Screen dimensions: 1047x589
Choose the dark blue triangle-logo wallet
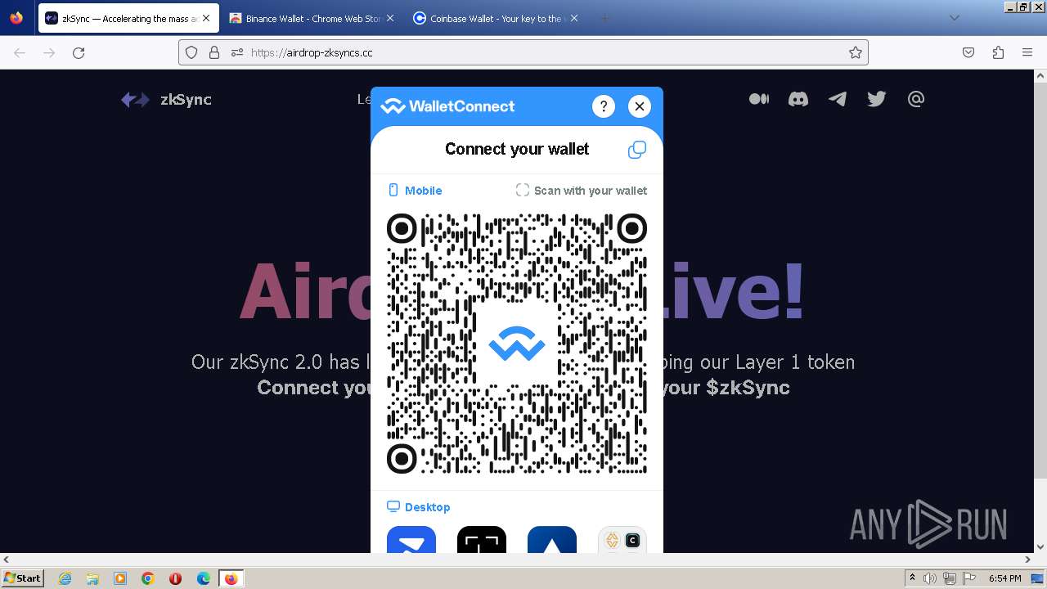point(552,540)
